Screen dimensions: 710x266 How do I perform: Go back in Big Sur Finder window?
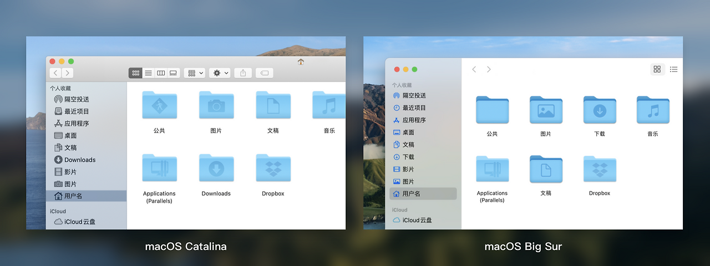point(474,69)
